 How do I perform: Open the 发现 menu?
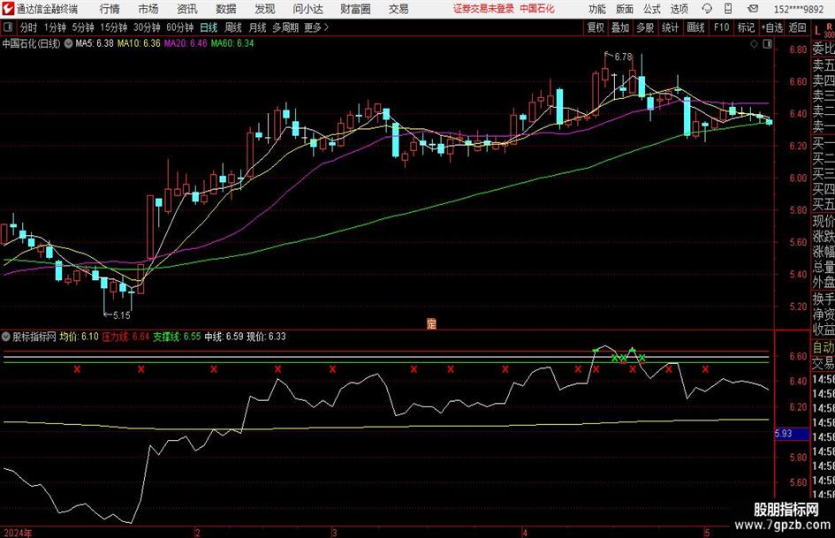[x=265, y=9]
